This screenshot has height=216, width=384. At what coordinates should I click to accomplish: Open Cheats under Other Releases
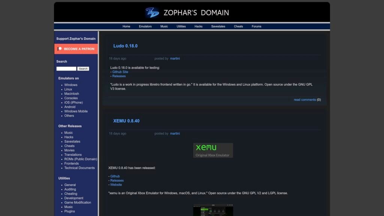[x=69, y=146]
